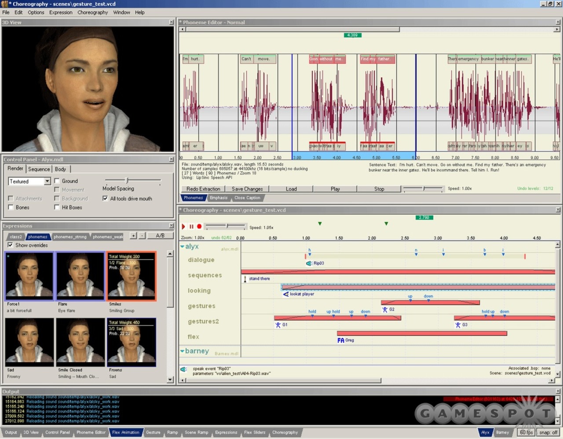Click the Phoneme Editor scroll-left arrow

[x=183, y=29]
